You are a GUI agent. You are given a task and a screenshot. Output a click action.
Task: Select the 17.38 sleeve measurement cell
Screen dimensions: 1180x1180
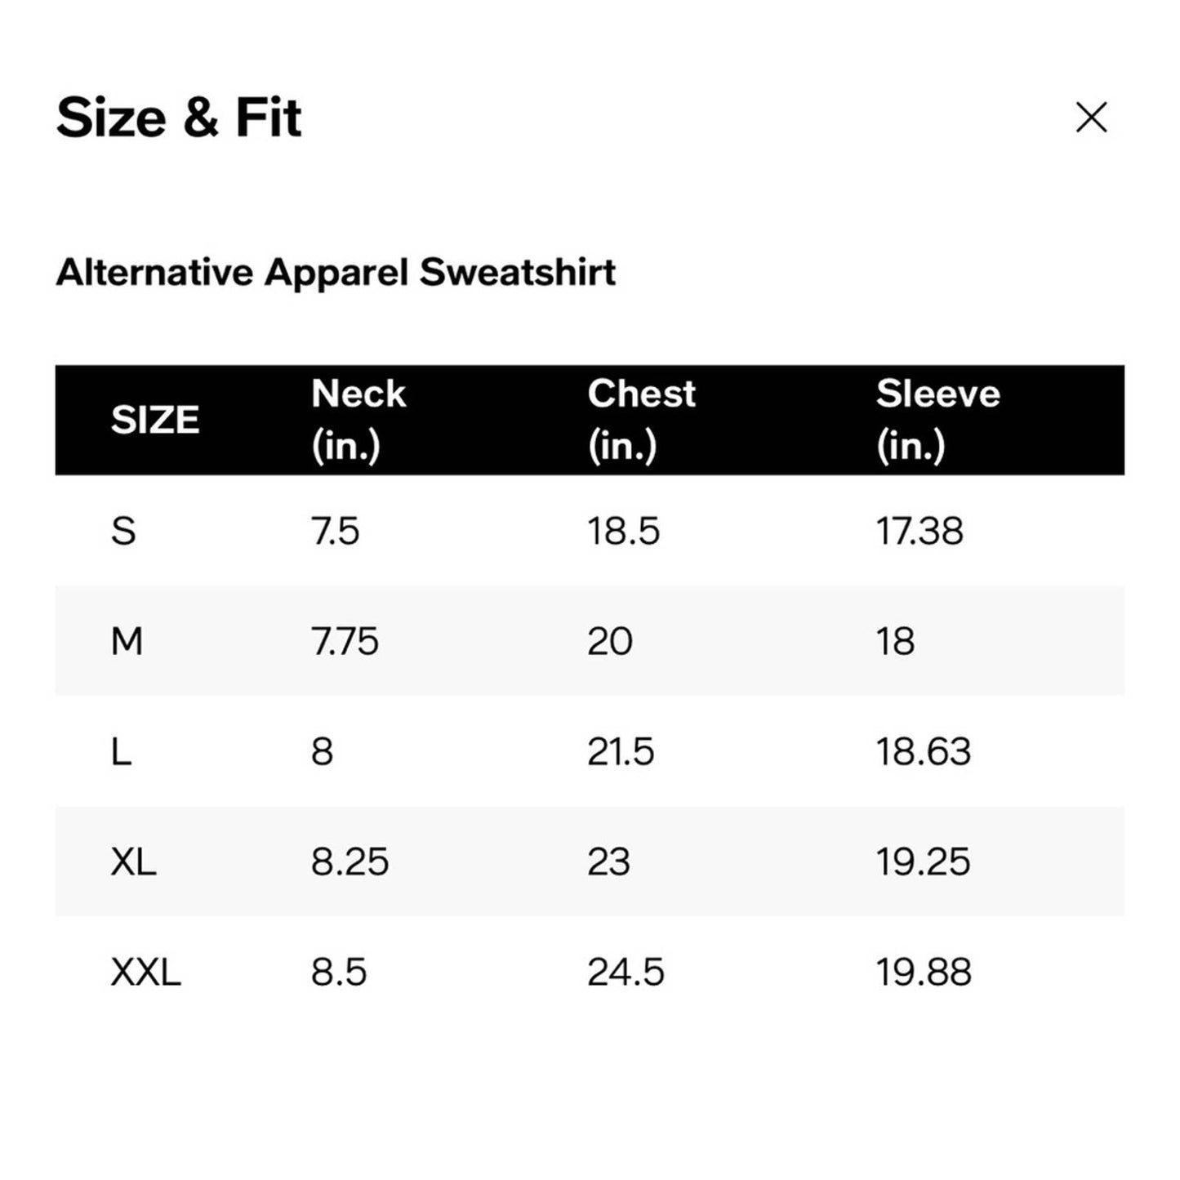920,531
